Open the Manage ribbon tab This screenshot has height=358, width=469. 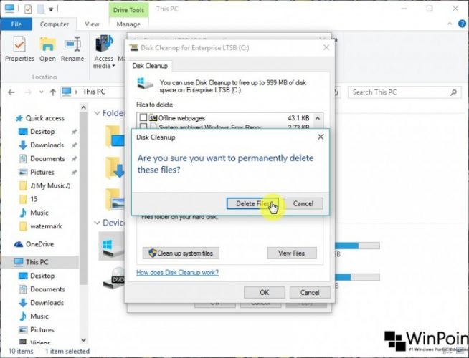point(128,24)
